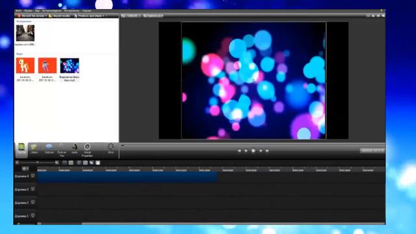Select the Дорожка 2 track label
This screenshot has width=416, height=234.
click(x=21, y=203)
